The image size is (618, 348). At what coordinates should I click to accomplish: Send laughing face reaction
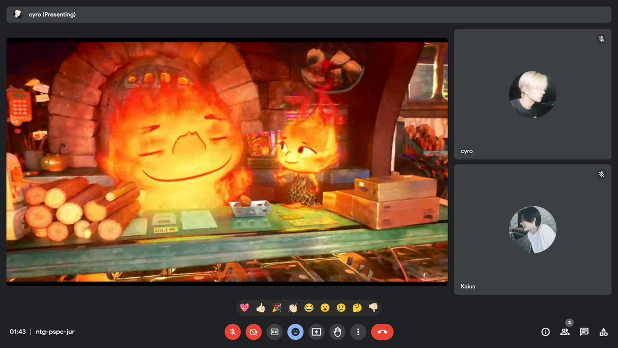[308, 308]
